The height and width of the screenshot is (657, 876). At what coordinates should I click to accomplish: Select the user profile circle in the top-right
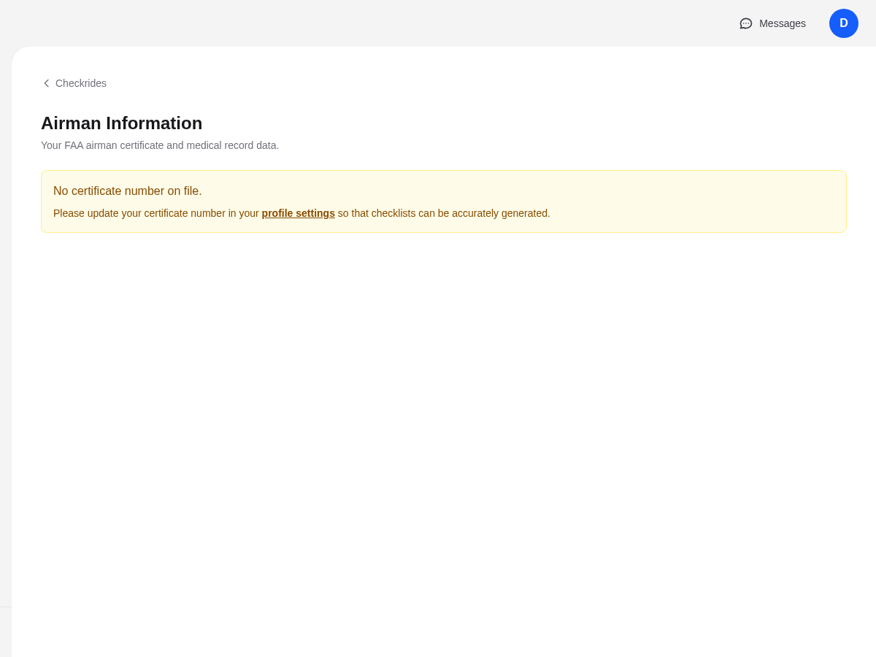(x=844, y=23)
